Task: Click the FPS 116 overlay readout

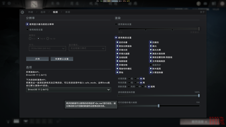Action: 100,1
